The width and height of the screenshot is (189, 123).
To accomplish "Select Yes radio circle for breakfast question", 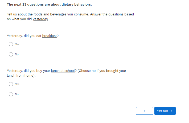I will pos(11,44).
